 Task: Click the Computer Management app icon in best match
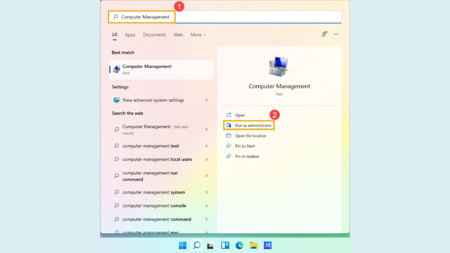click(116, 69)
